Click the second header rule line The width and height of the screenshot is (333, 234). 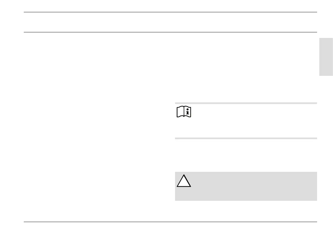coord(170,32)
